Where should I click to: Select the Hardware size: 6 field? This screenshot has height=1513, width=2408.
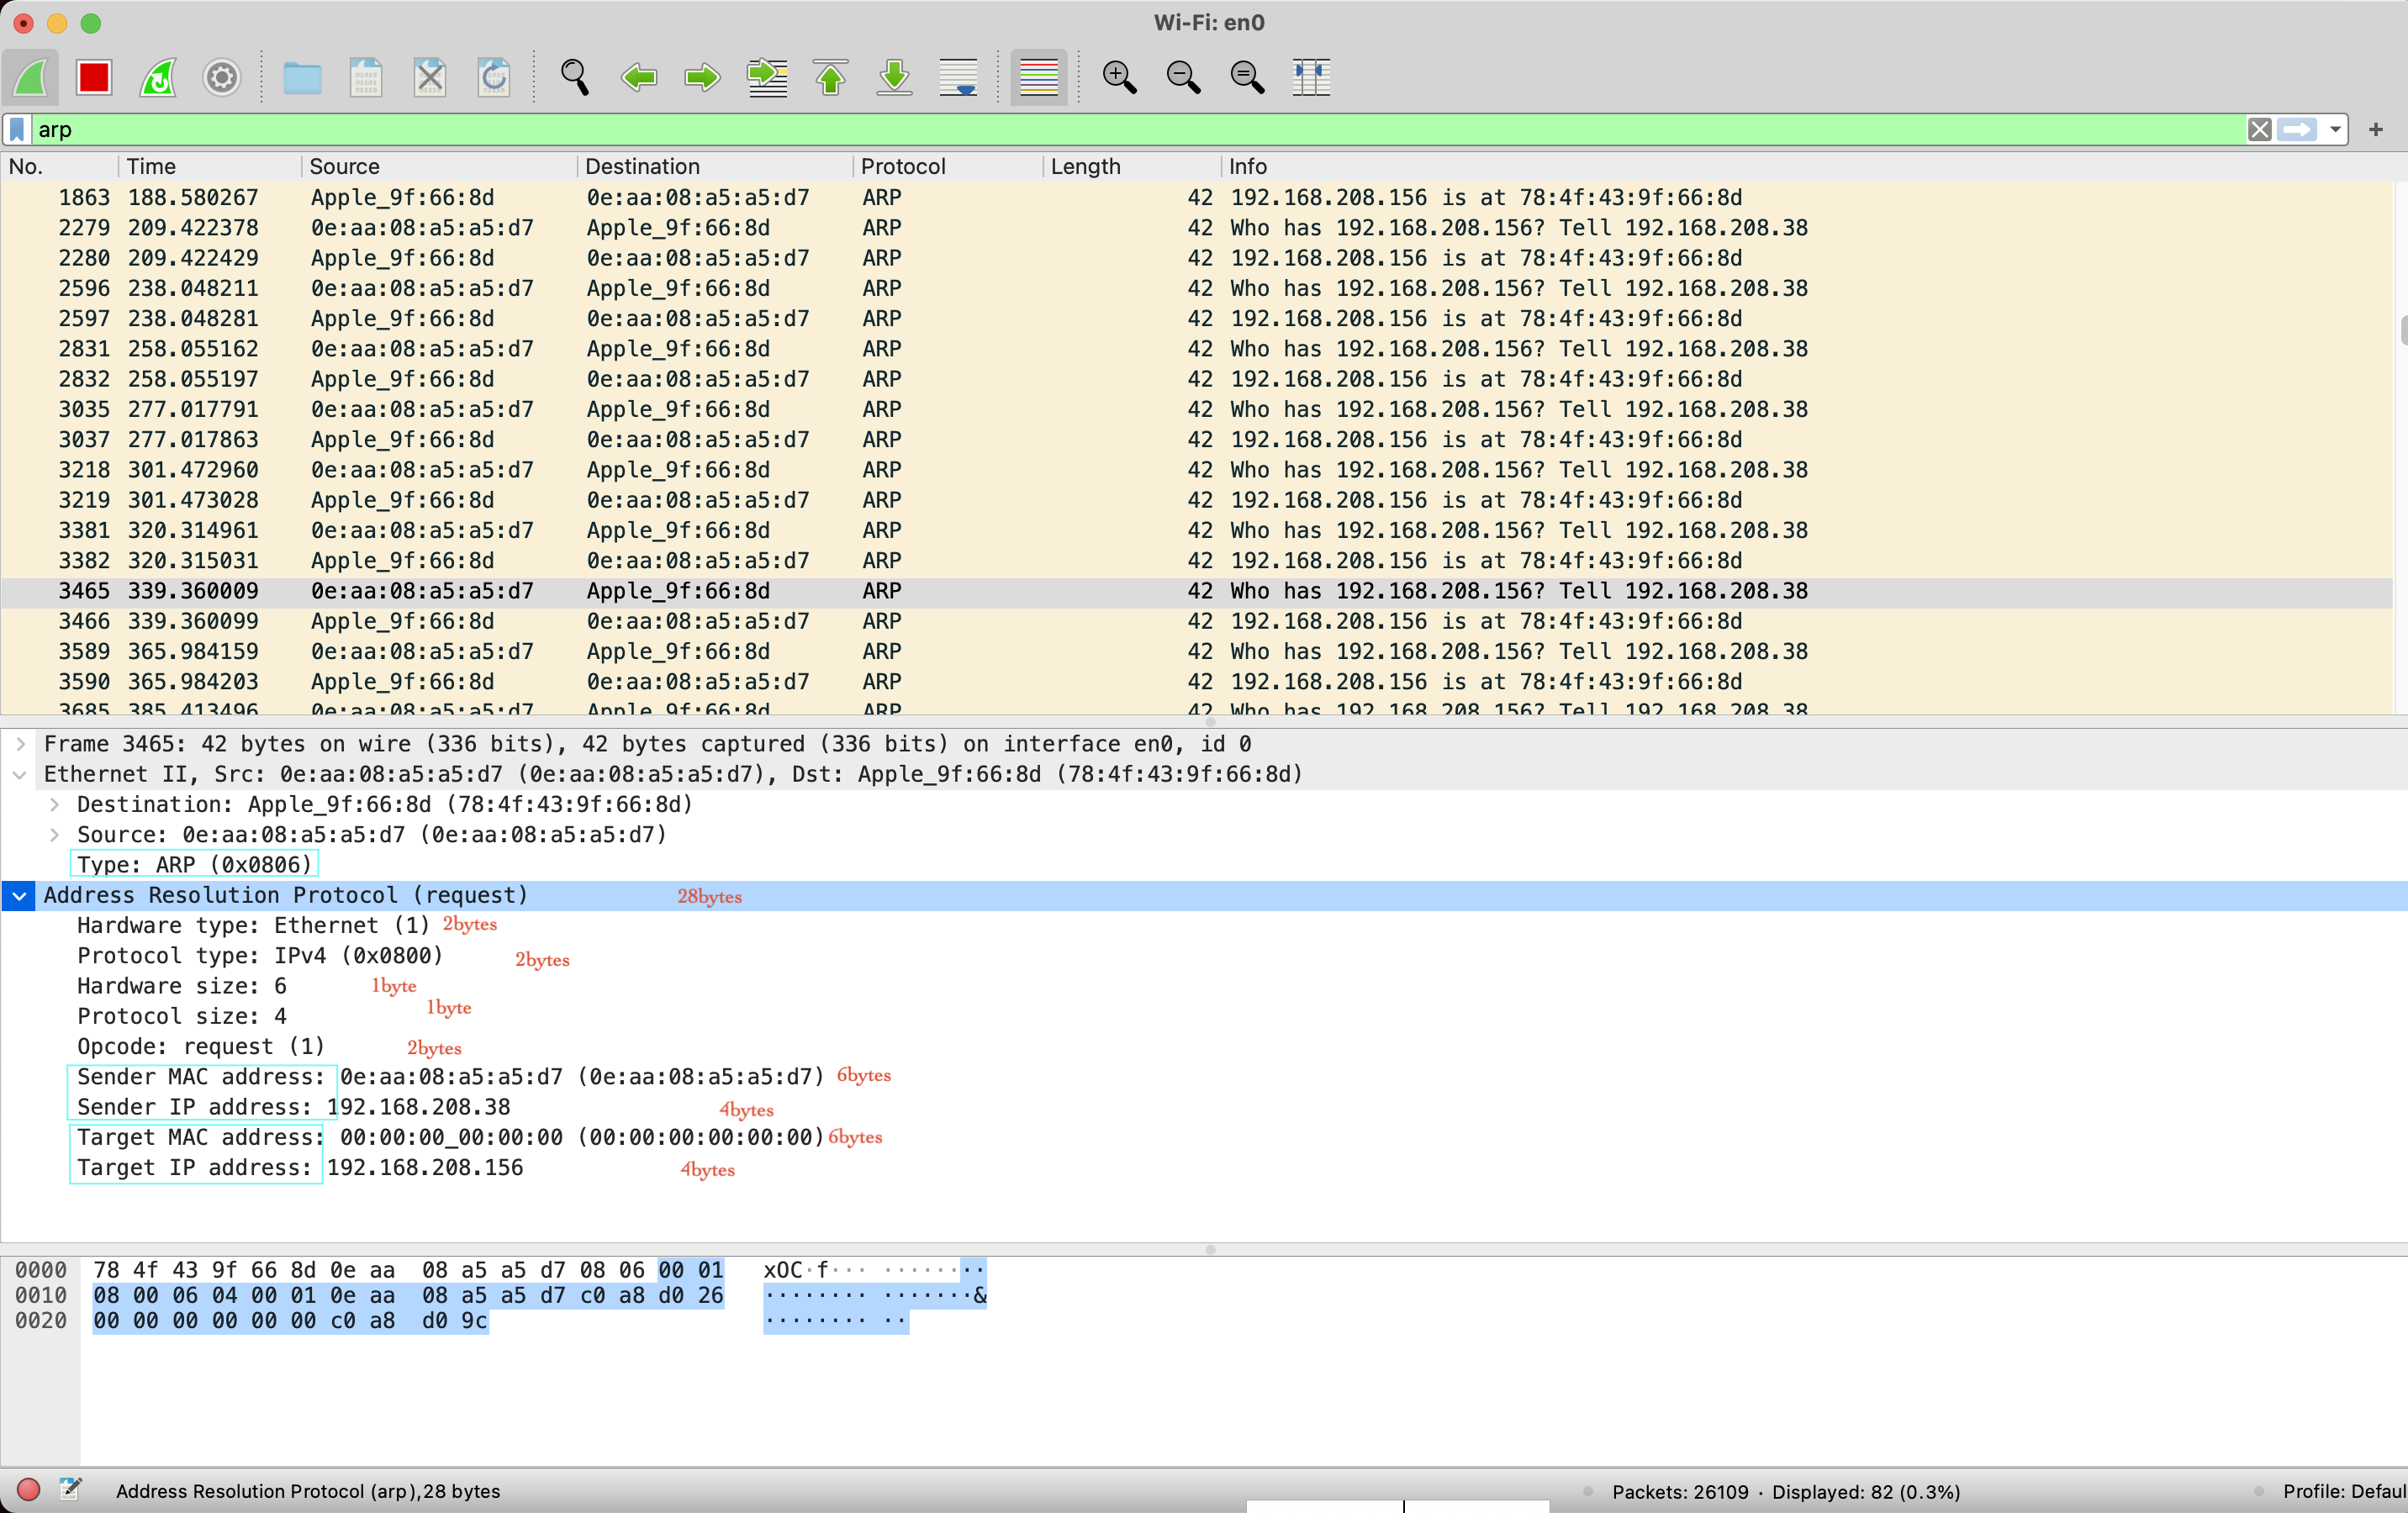[182, 986]
